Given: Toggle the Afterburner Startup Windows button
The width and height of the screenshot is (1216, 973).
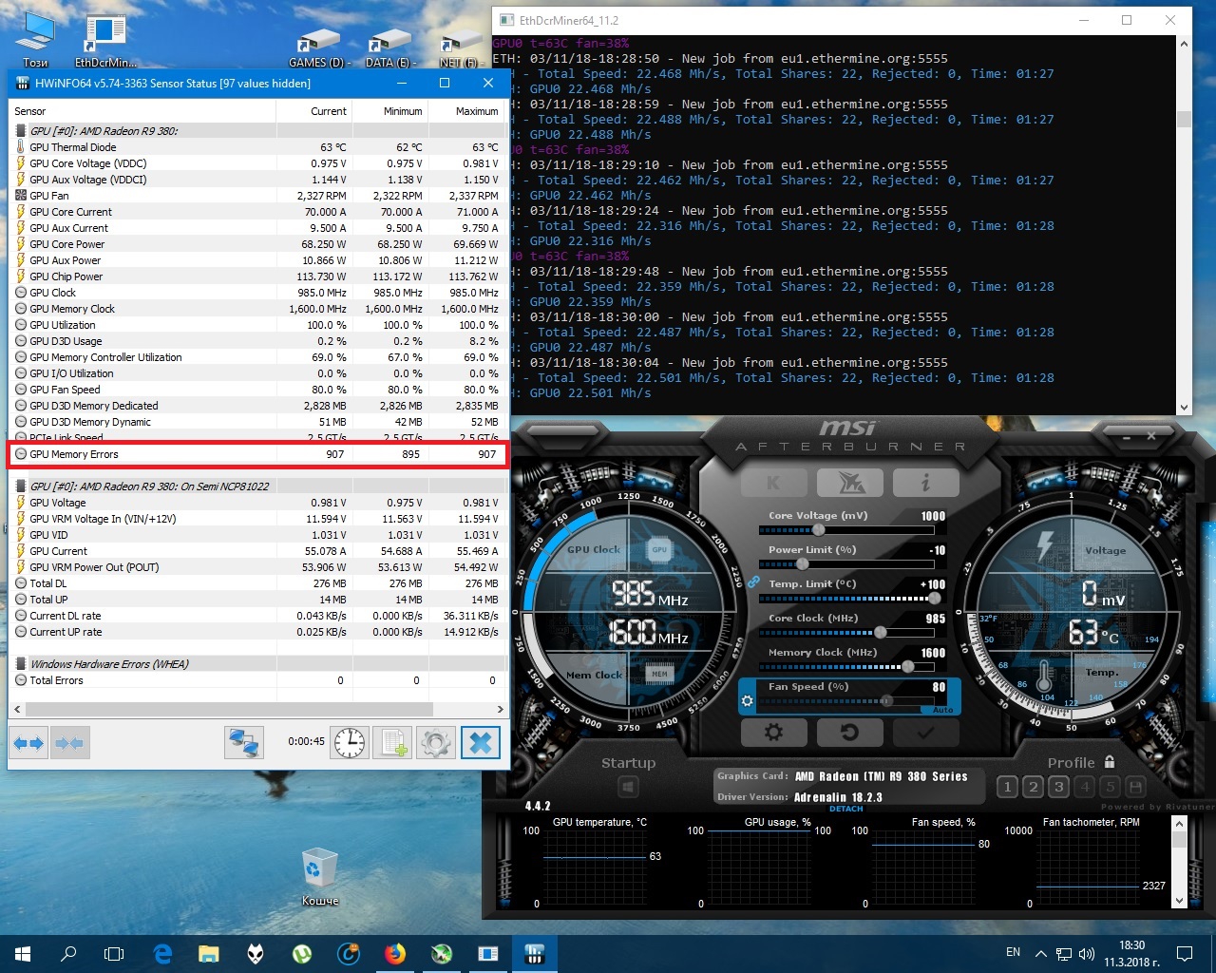Looking at the screenshot, I should pyautogui.click(x=628, y=787).
